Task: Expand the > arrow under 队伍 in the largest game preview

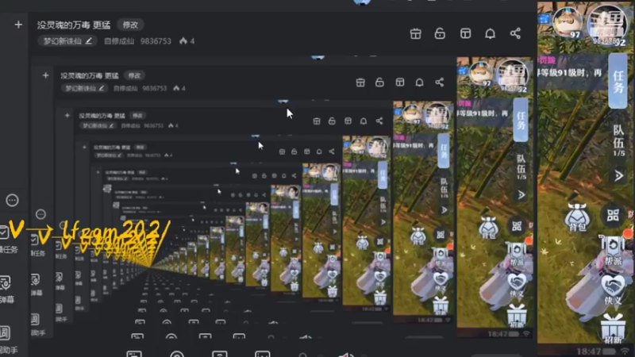Action: pos(618,175)
